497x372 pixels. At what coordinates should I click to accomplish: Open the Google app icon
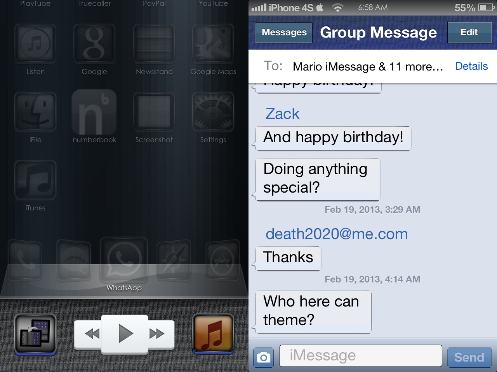point(94,44)
